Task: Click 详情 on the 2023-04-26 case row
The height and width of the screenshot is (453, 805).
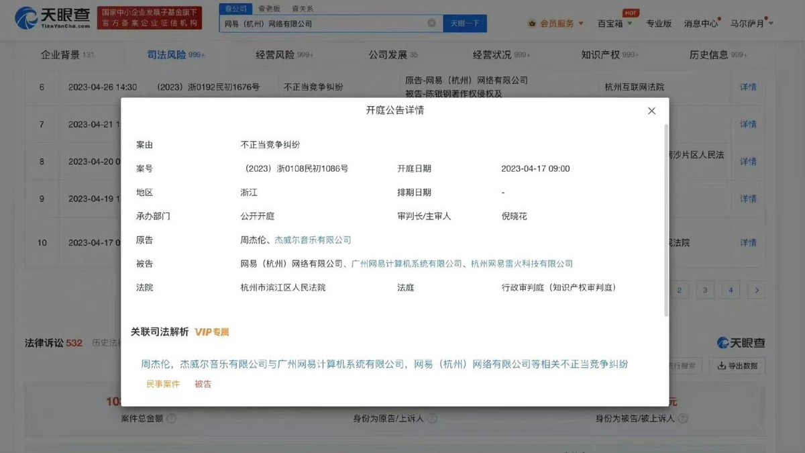Action: [x=749, y=87]
